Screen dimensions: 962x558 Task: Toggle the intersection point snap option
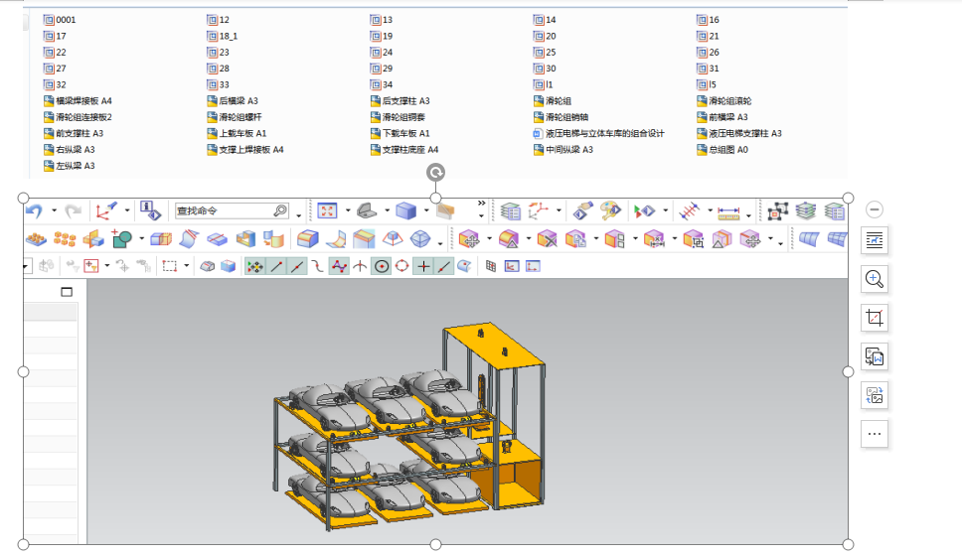(360, 266)
